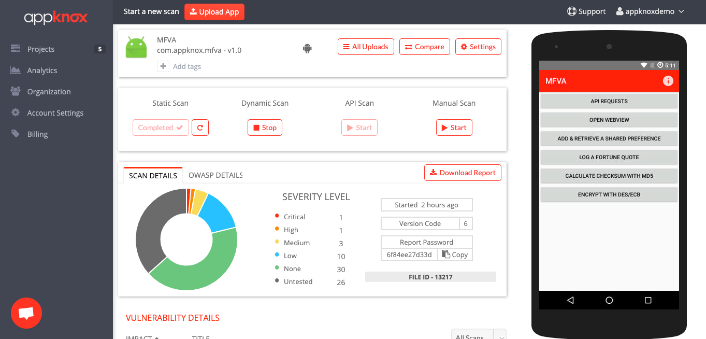Open Analytics in the sidebar
The height and width of the screenshot is (339, 706).
coord(42,70)
